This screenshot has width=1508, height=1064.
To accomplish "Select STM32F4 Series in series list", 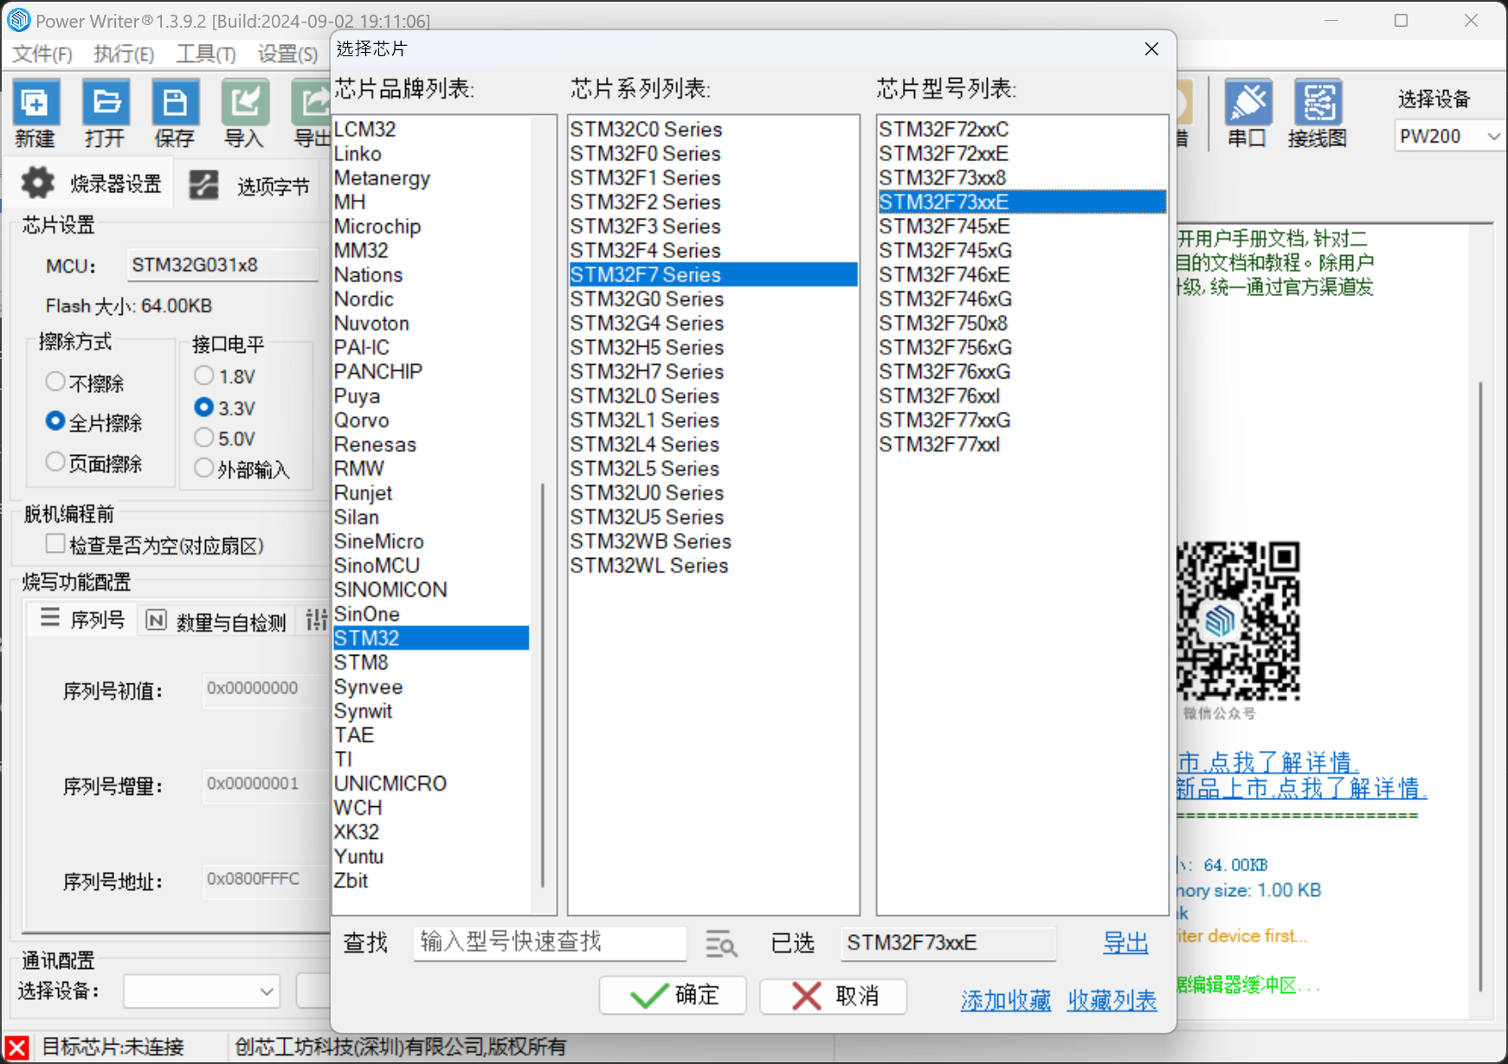I will click(713, 251).
